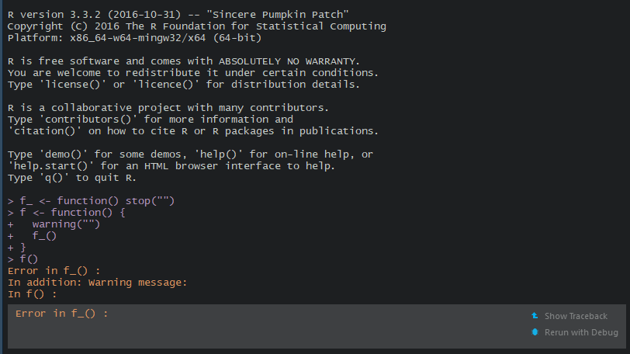
Task: Click the 'help.start()' HTML browser line
Action: [x=171, y=166]
